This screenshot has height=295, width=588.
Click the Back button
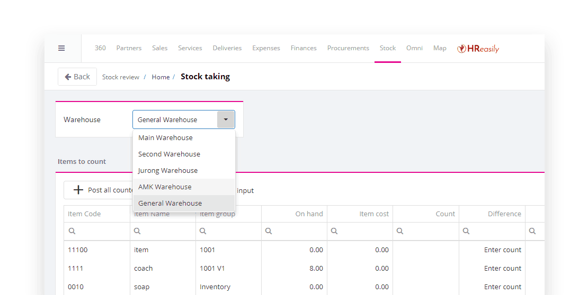[77, 77]
